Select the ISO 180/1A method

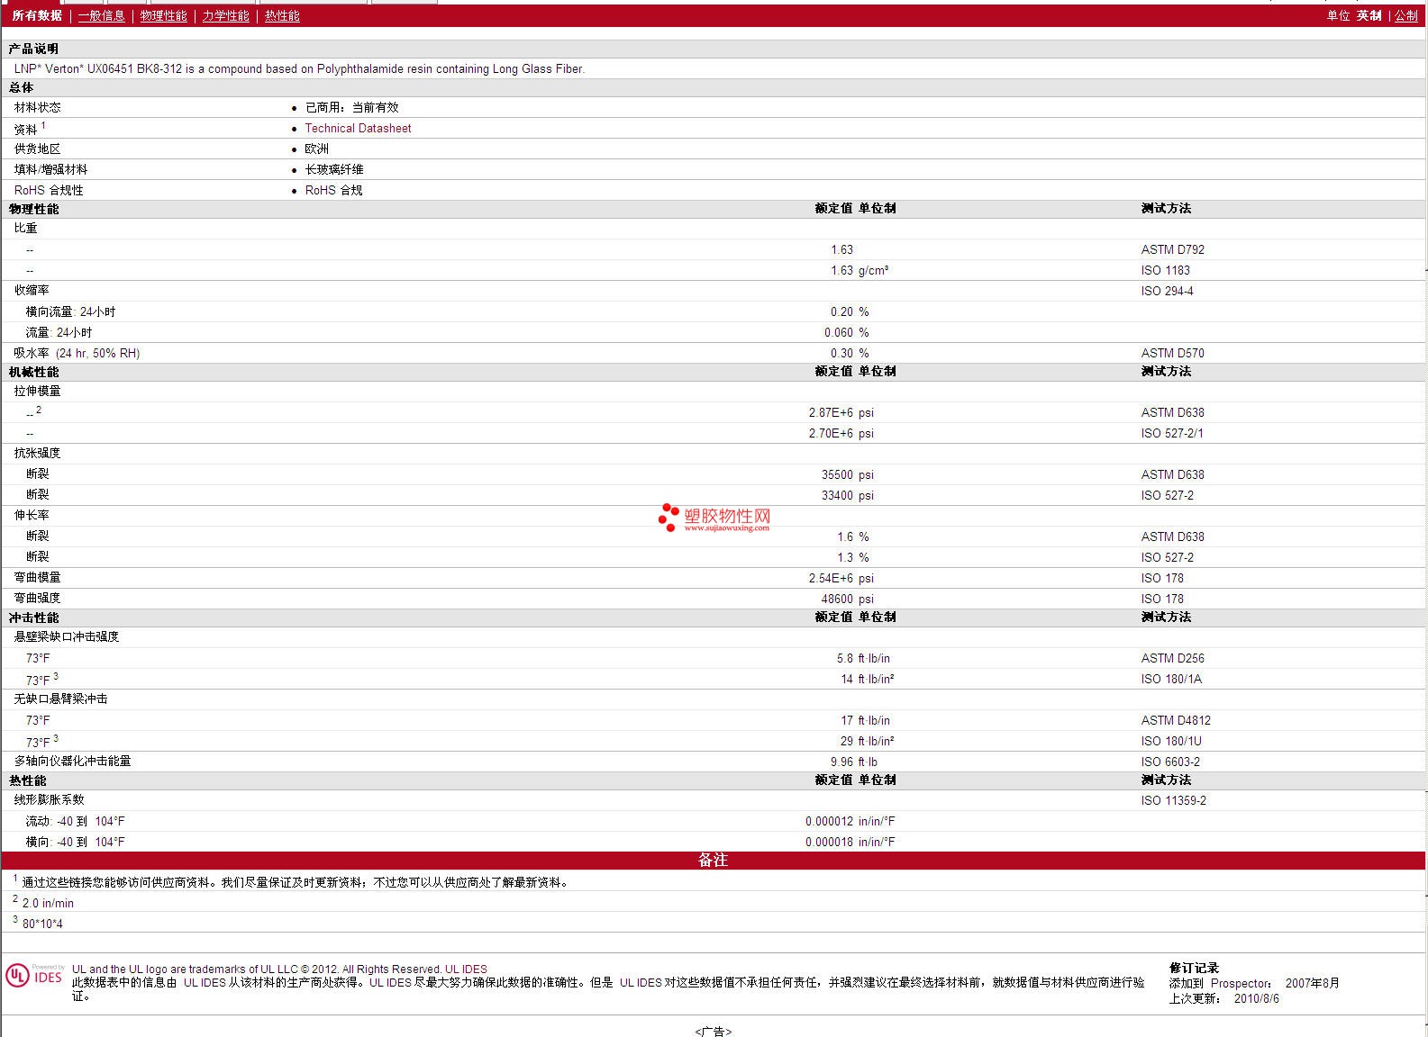click(x=1171, y=679)
